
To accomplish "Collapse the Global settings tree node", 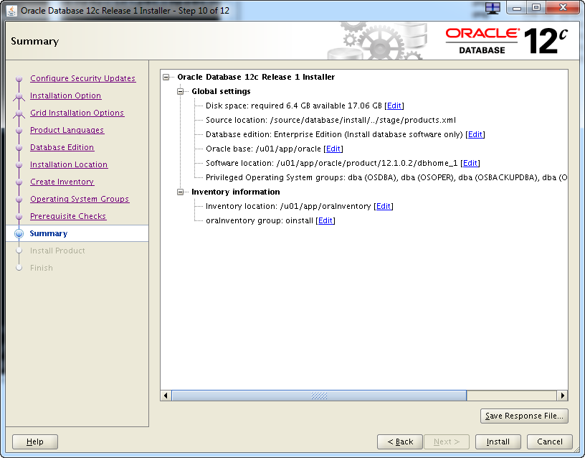I will click(180, 91).
